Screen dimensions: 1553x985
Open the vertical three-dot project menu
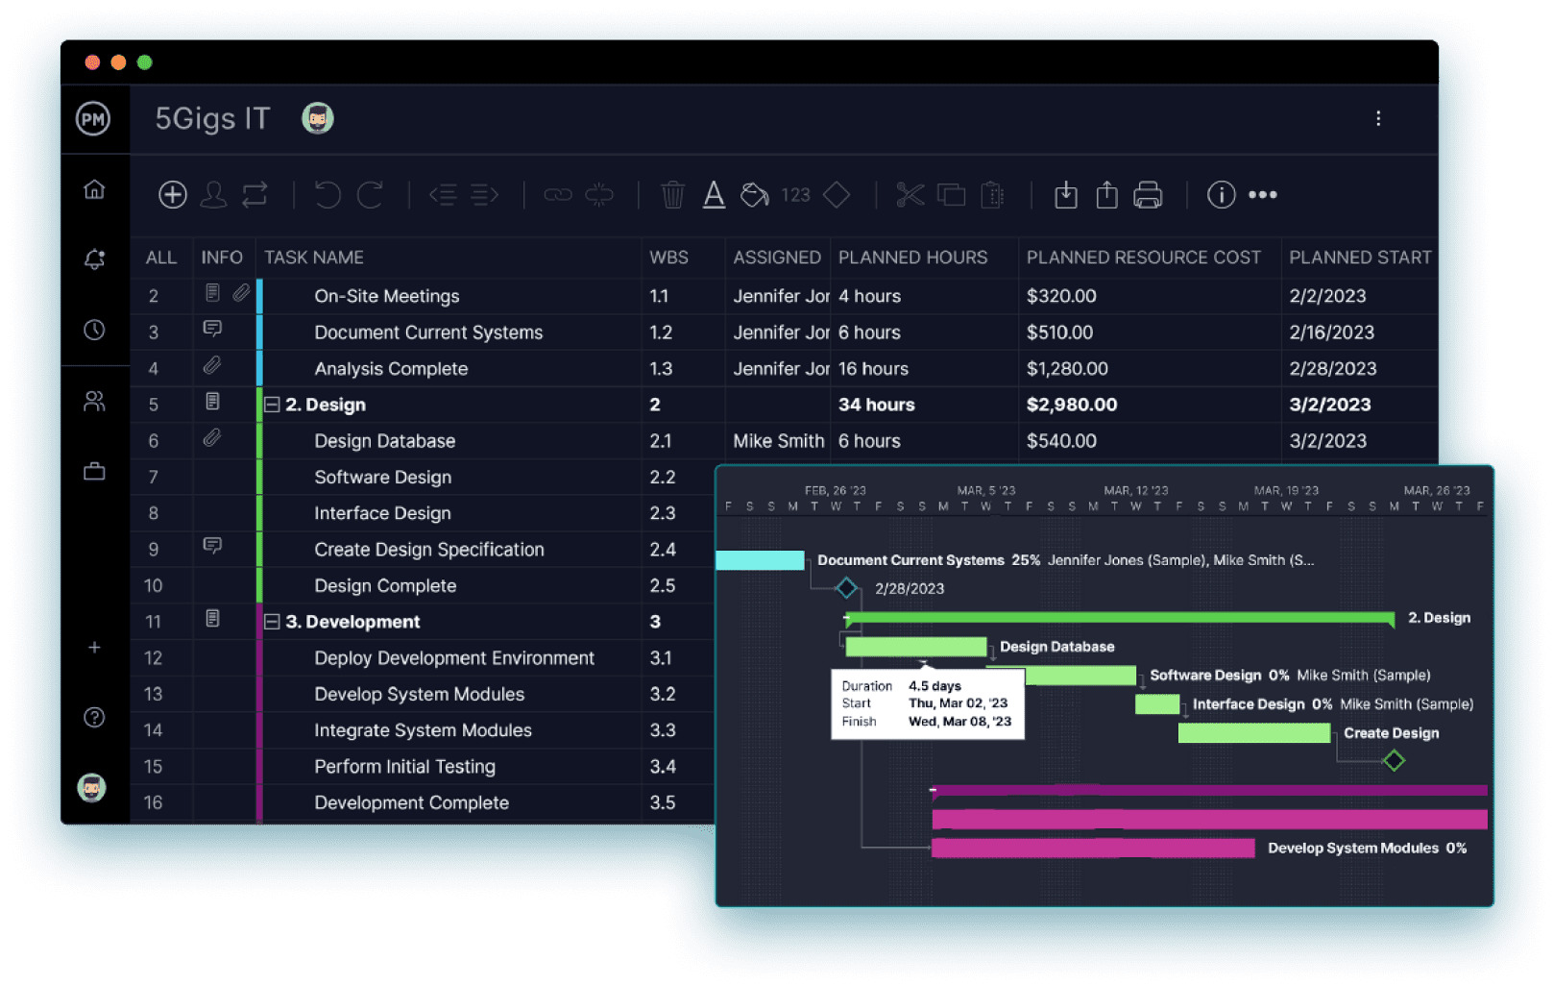(1378, 118)
